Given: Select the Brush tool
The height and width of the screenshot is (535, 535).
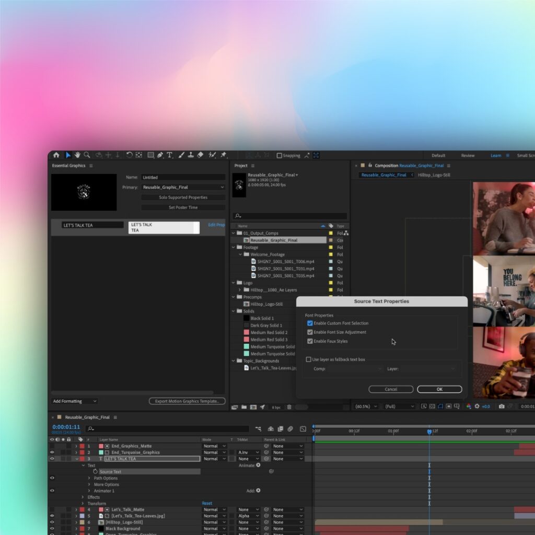Looking at the screenshot, I should [x=181, y=155].
